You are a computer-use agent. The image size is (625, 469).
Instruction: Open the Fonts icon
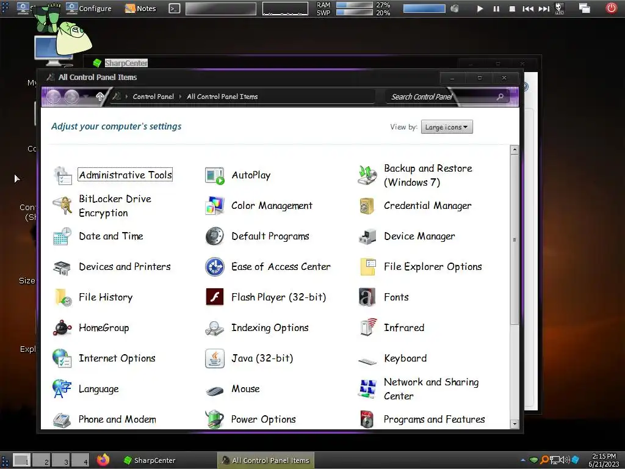367,297
